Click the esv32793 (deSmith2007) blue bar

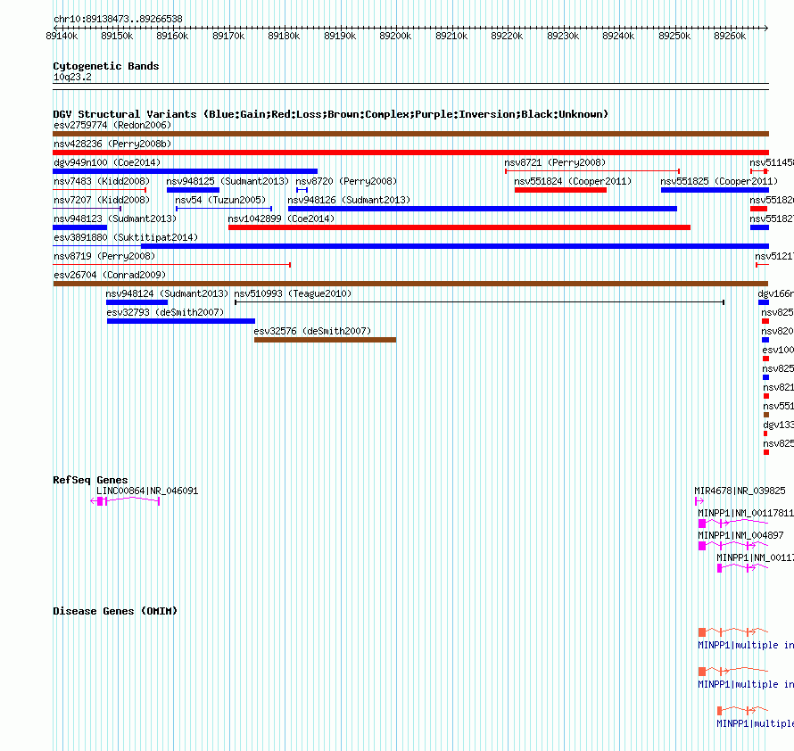click(181, 321)
